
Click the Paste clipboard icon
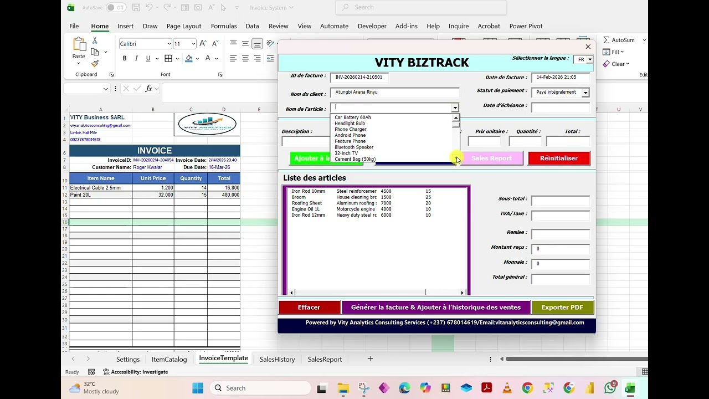pos(79,44)
